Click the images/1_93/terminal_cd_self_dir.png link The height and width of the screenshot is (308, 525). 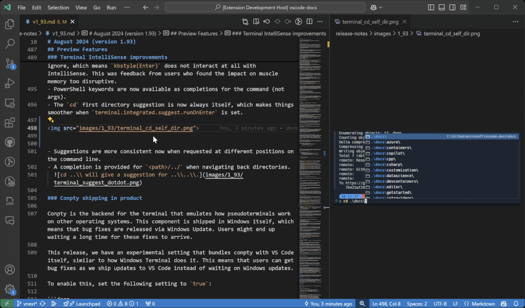(136, 128)
